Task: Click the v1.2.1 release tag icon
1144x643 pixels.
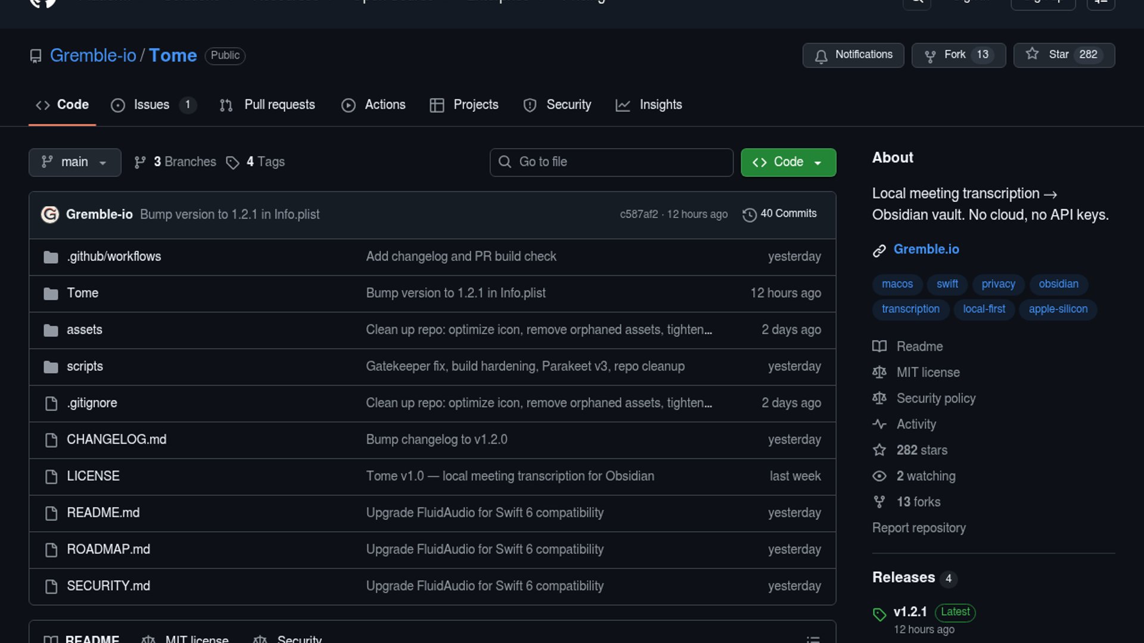Action: pos(879,614)
